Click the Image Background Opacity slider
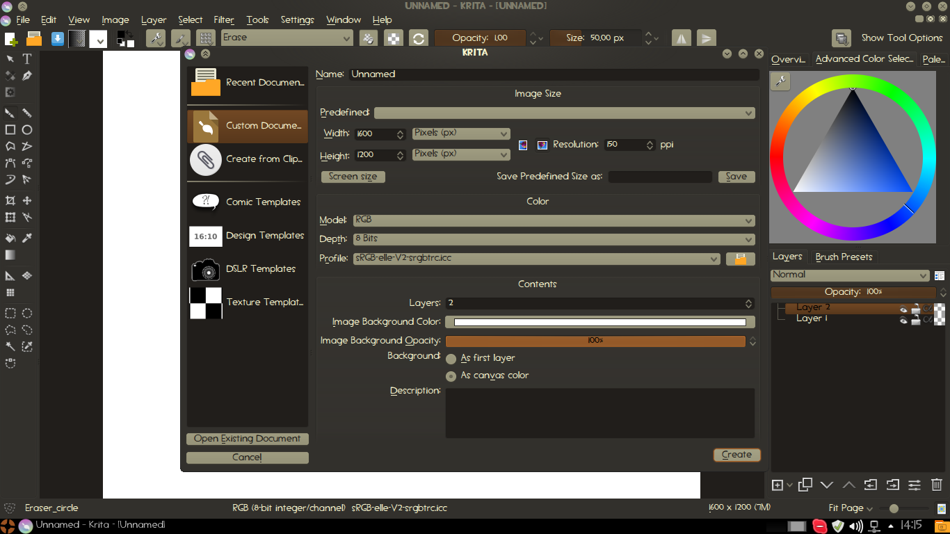 [595, 341]
